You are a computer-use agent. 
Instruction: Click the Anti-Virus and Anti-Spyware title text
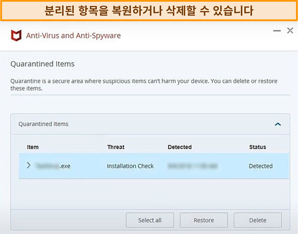[73, 36]
